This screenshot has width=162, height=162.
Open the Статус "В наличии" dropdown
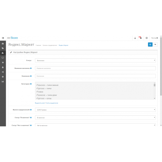[95, 118]
